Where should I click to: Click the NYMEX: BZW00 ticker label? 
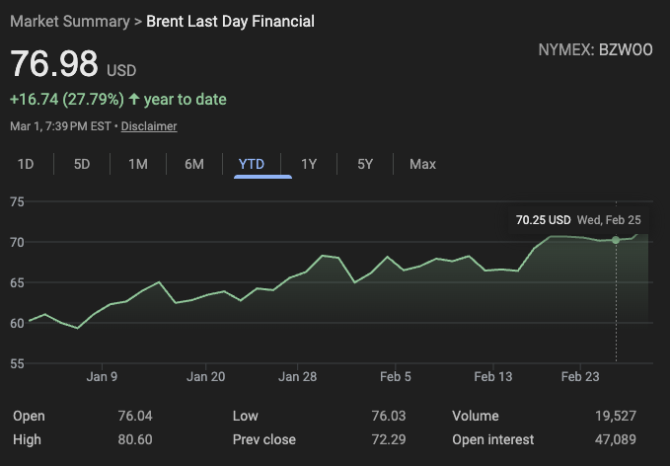pos(595,48)
